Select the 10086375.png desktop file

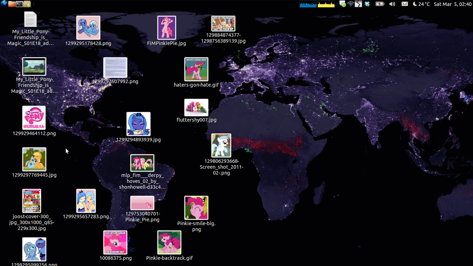115,242
